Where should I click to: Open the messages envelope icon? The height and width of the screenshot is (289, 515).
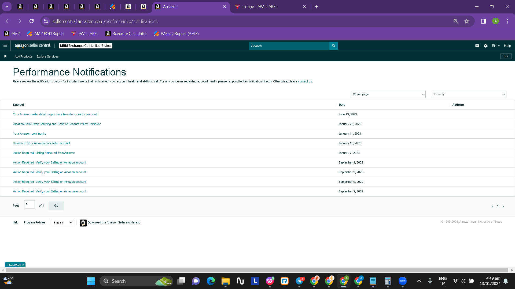477,46
